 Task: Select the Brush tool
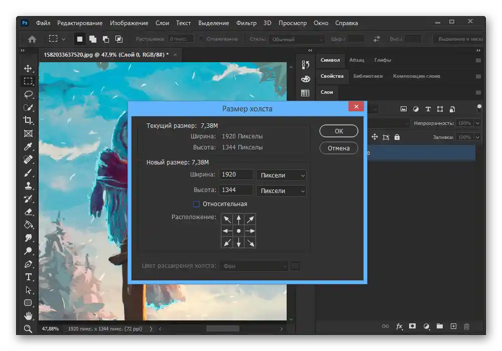tap(28, 172)
